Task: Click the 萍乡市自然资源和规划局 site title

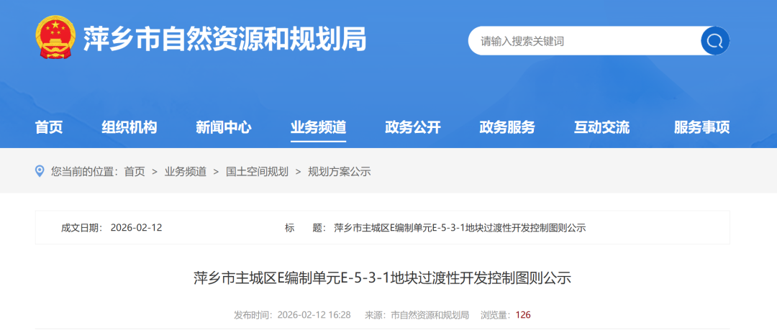Action: pos(224,39)
